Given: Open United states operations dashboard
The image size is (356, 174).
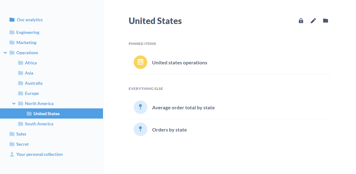Looking at the screenshot, I should click(x=180, y=63).
